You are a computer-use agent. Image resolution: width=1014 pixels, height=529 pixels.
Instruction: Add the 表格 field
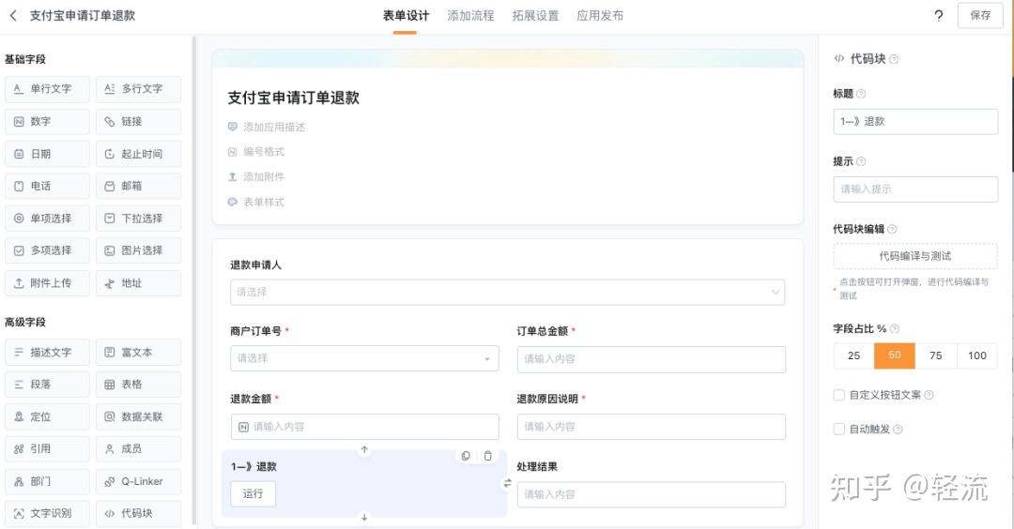[138, 385]
